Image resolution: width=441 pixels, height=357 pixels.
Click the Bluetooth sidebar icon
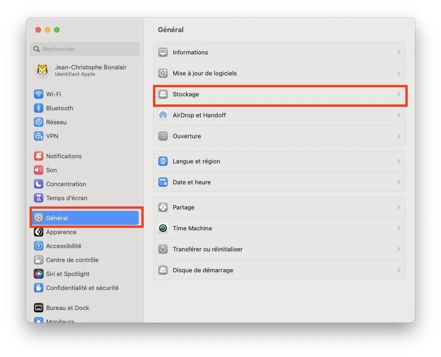tap(39, 108)
